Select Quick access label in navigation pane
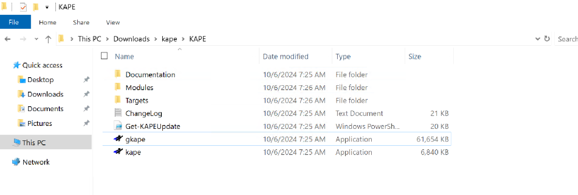The image size is (578, 195). click(x=42, y=65)
